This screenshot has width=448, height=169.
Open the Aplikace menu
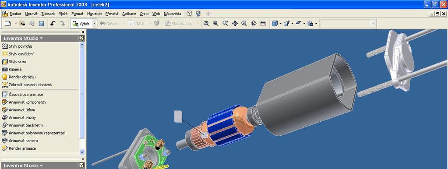click(x=129, y=14)
